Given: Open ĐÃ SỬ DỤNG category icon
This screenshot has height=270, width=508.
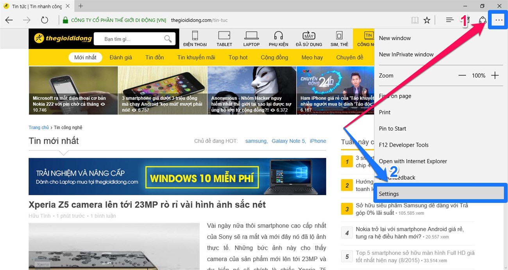Looking at the screenshot, I should [309, 39].
